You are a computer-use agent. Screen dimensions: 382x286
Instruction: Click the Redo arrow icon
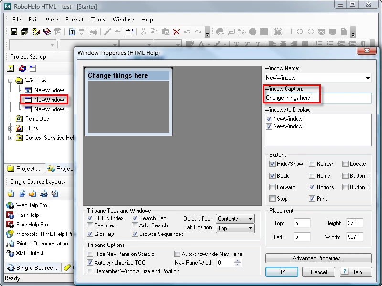click(x=198, y=31)
